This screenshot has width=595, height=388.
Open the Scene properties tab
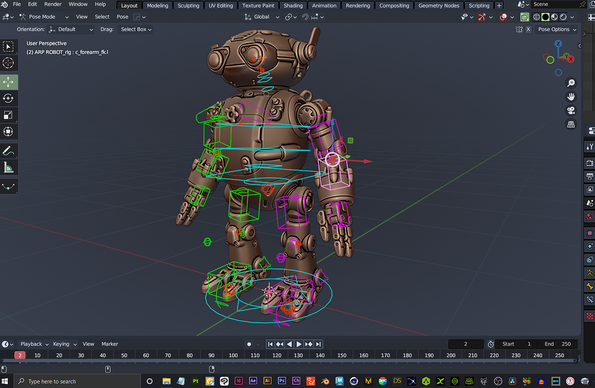point(590,203)
